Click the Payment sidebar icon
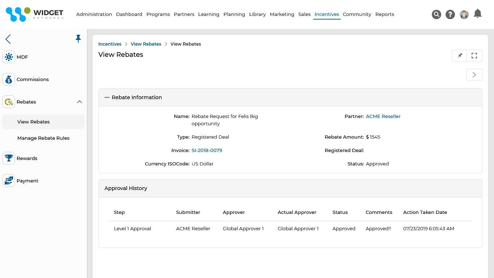 [x=9, y=181]
